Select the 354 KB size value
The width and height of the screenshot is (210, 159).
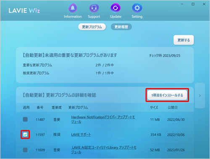(156, 135)
